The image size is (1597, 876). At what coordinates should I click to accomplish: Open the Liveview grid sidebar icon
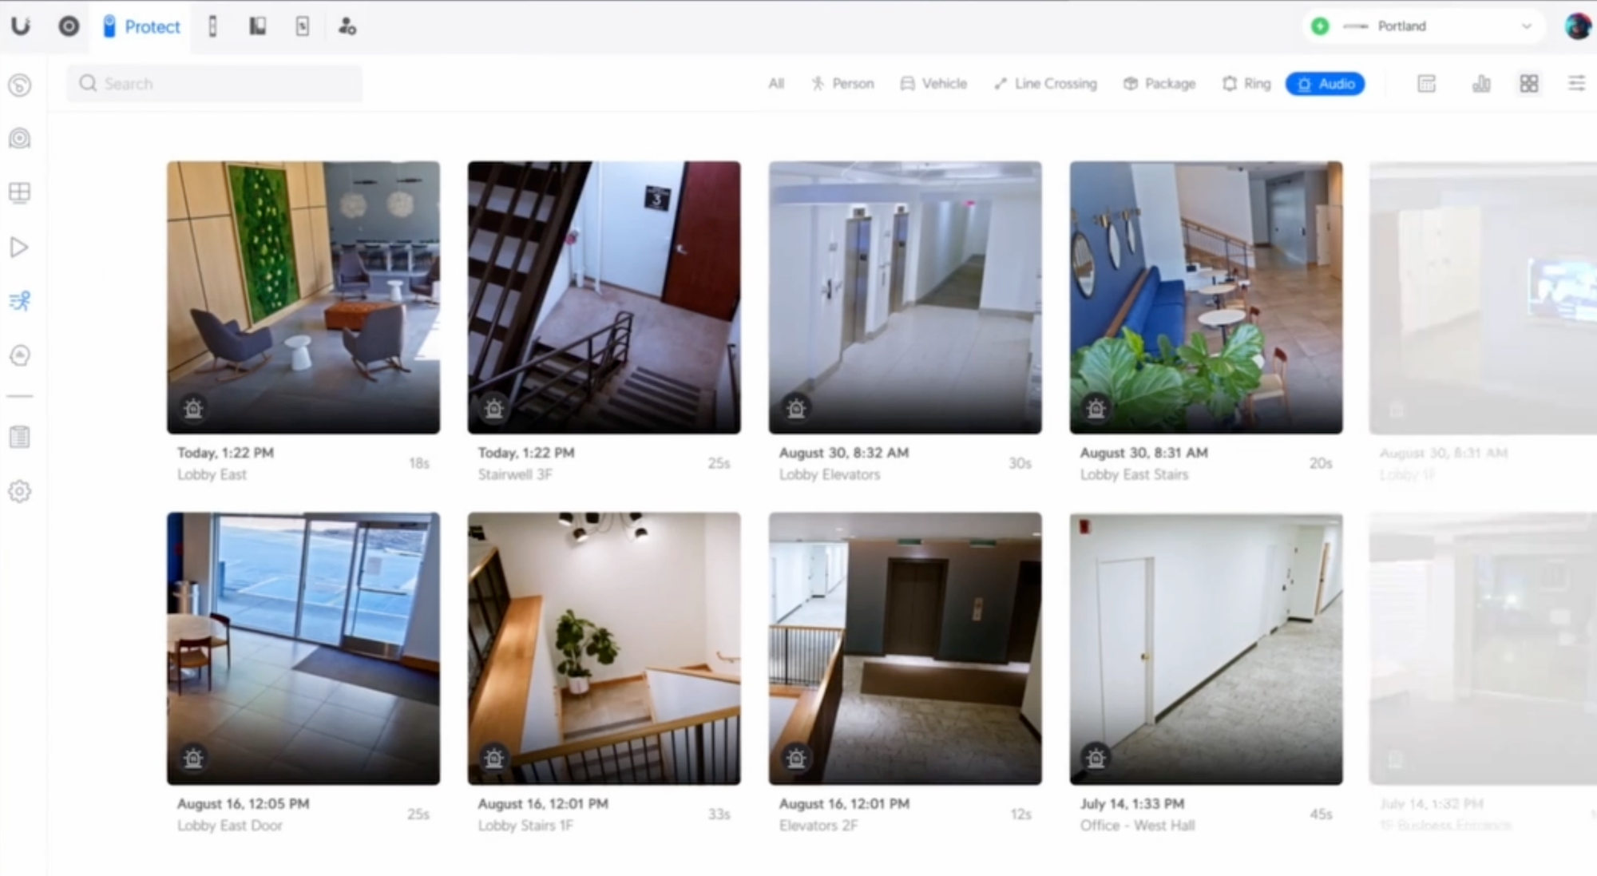coord(19,192)
